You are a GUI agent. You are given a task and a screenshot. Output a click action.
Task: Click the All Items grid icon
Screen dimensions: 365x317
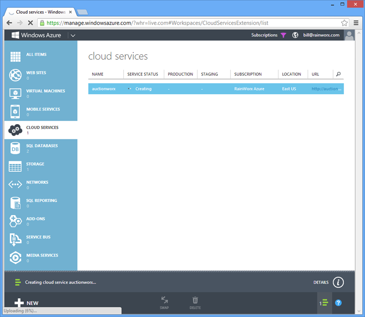[16, 57]
